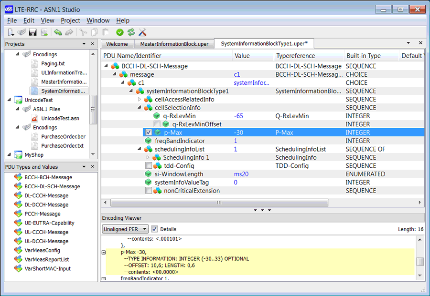The height and width of the screenshot is (296, 430).
Task: Click the Open project toolbar icon
Action: pos(21,32)
